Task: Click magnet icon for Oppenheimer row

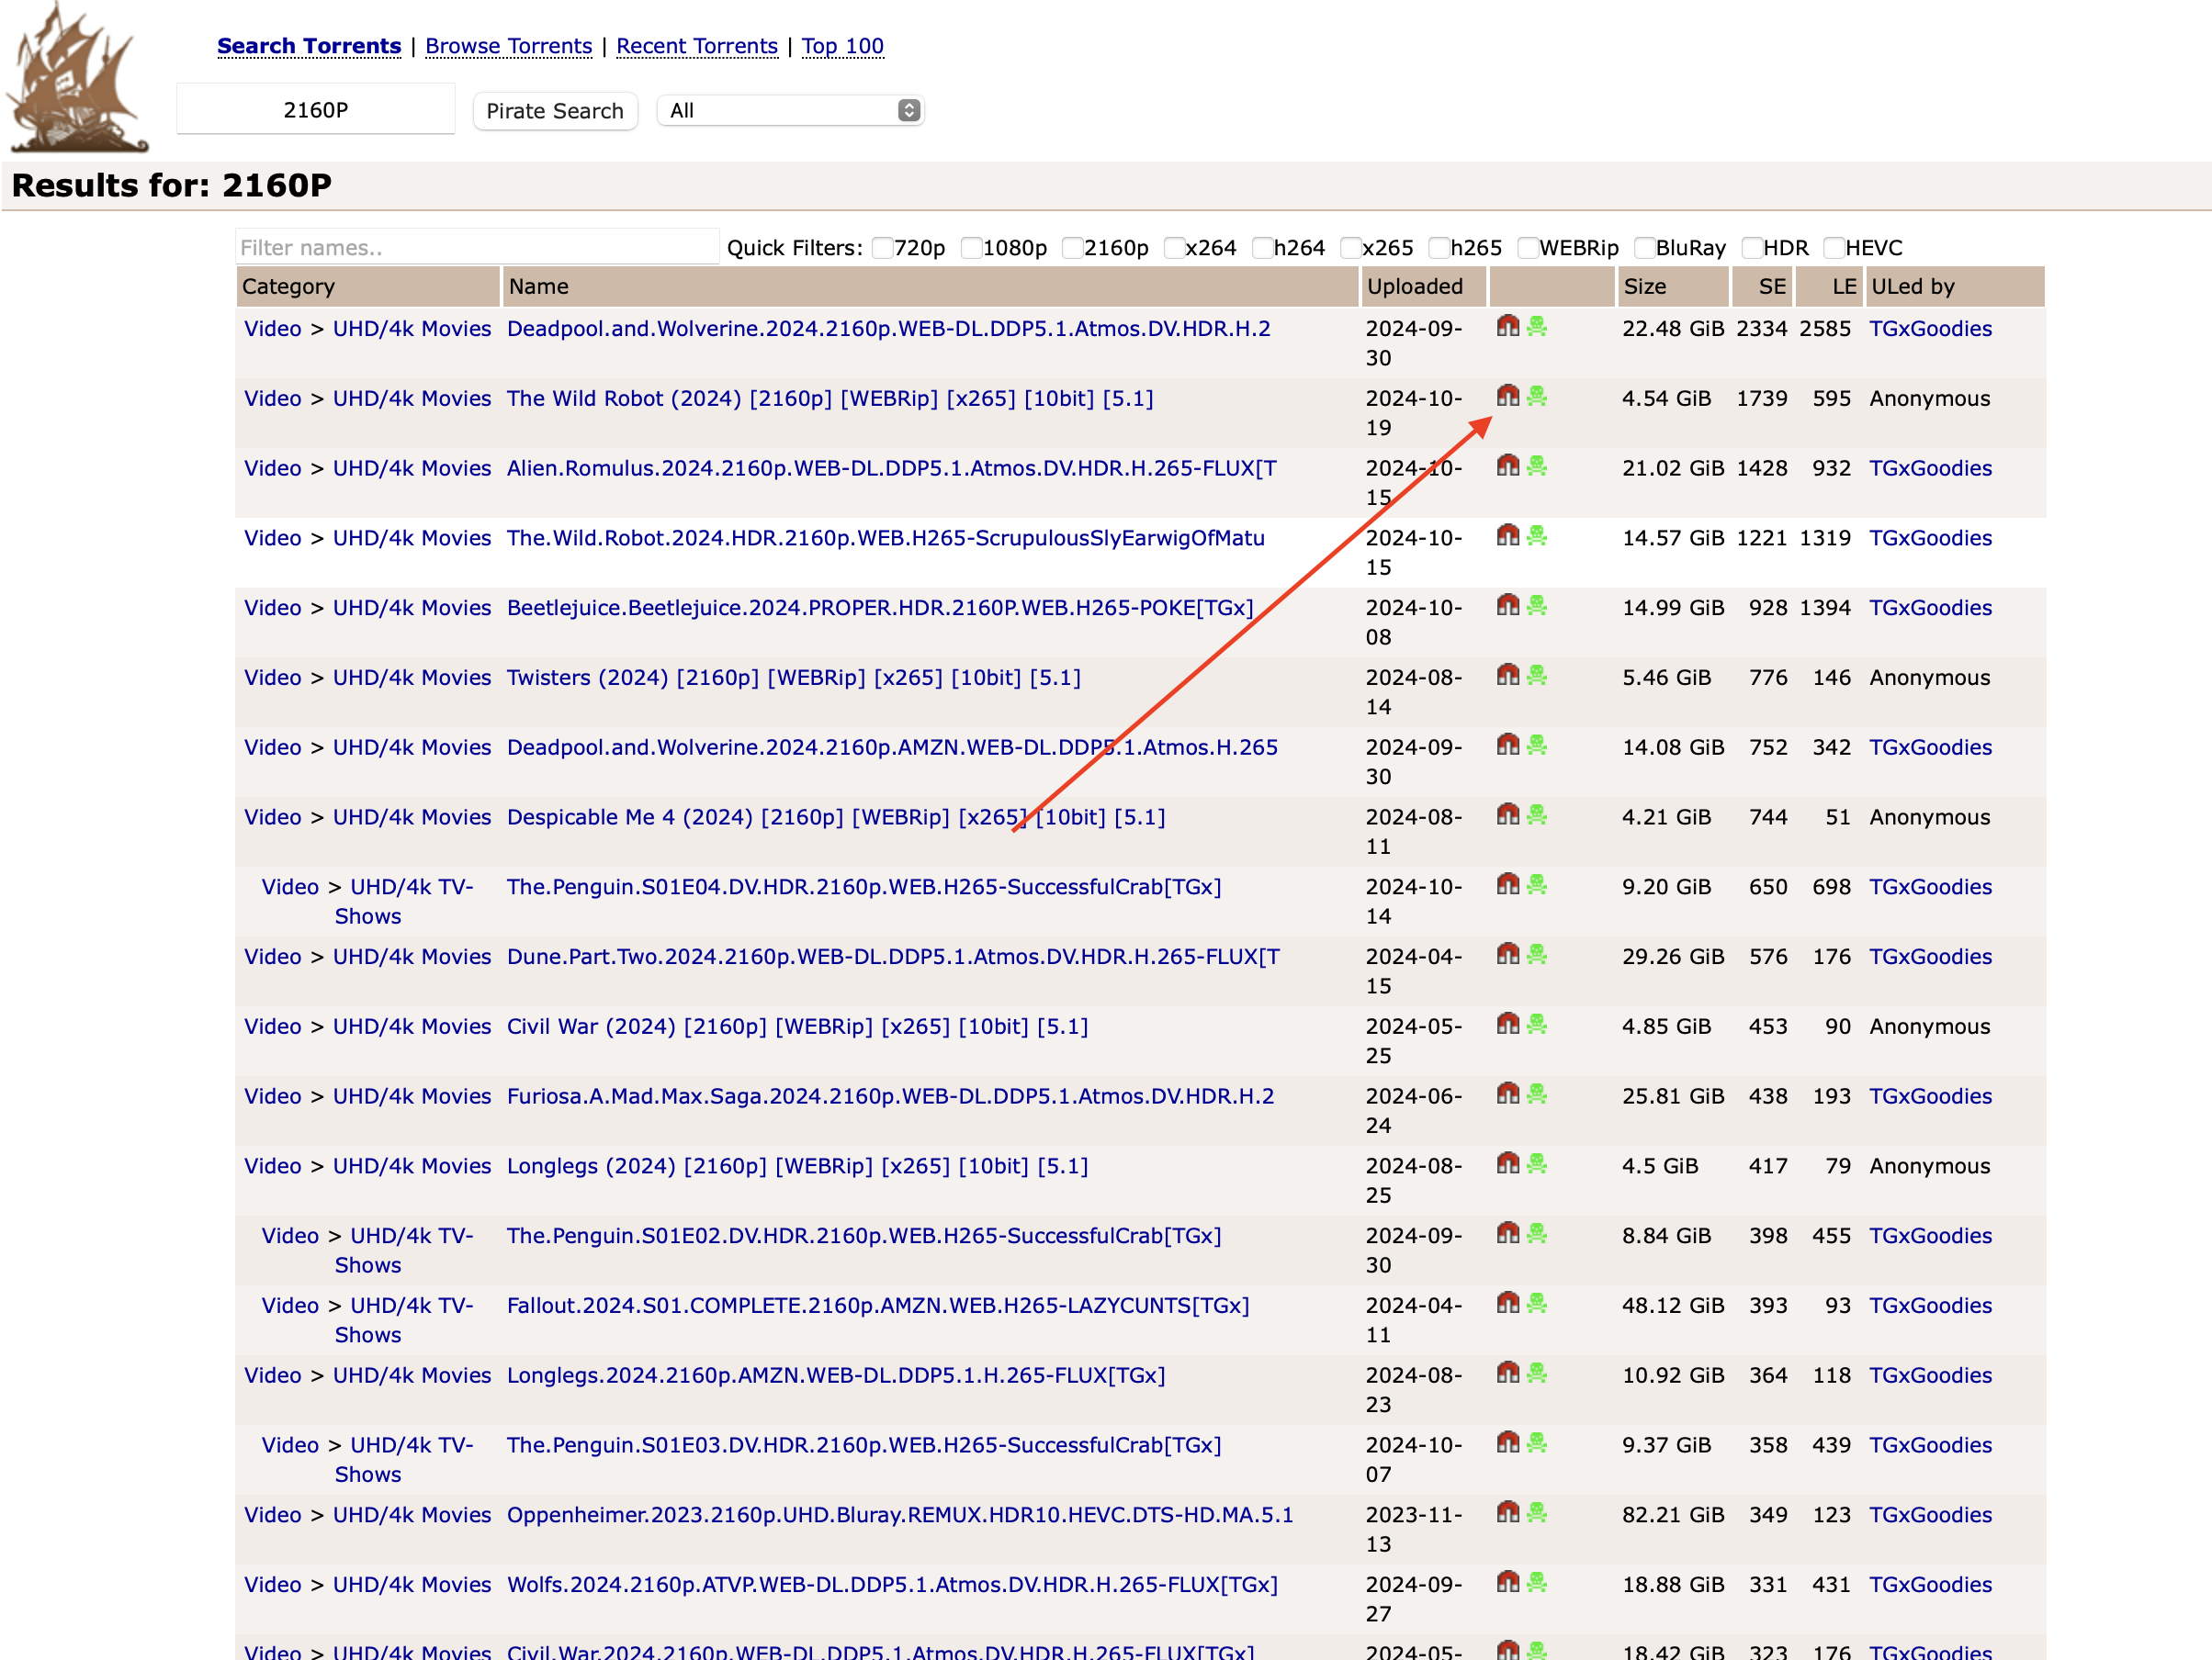Action: tap(1508, 1513)
